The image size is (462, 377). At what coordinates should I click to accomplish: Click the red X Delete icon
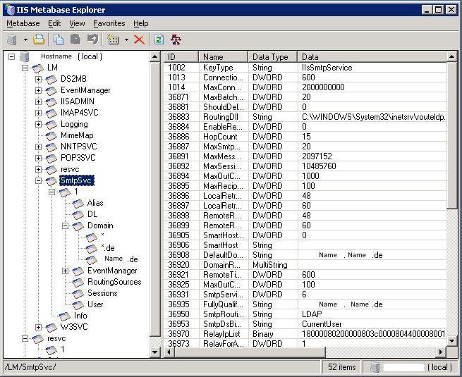139,39
